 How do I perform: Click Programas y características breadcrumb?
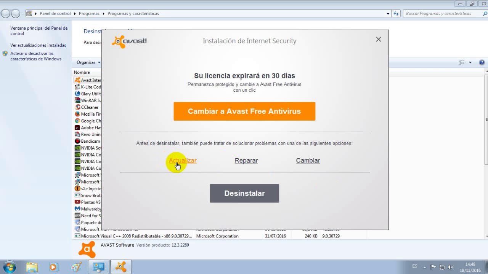tap(133, 14)
